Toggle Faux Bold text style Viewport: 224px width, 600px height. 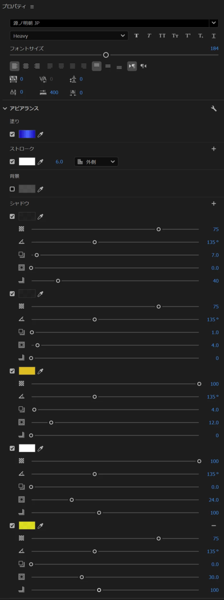click(x=136, y=36)
